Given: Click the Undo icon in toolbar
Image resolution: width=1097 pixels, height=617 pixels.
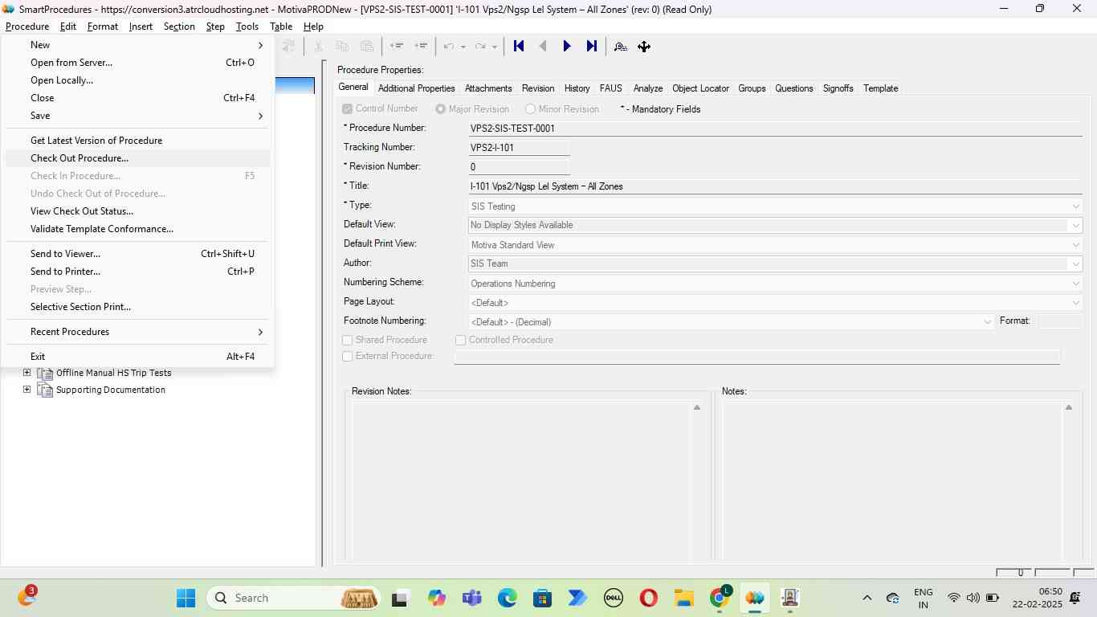Looking at the screenshot, I should click(450, 47).
